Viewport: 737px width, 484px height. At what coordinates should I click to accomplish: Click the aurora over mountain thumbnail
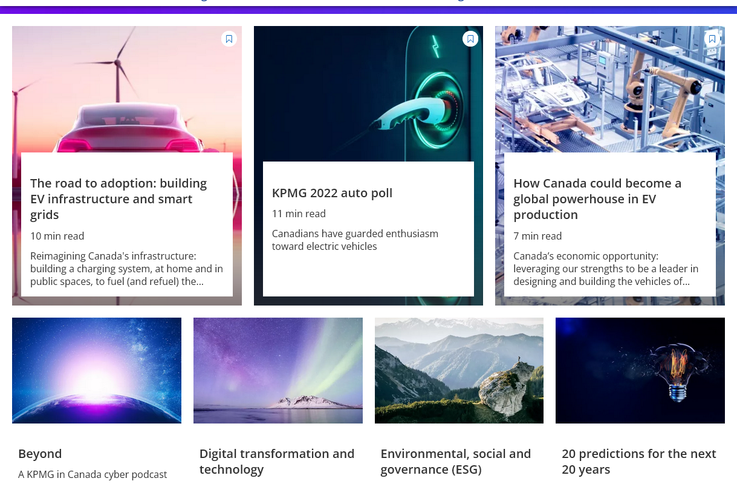coord(278,370)
